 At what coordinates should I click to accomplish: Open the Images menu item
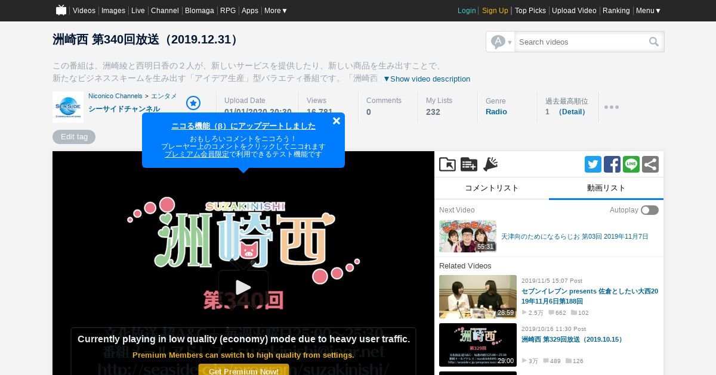click(113, 11)
